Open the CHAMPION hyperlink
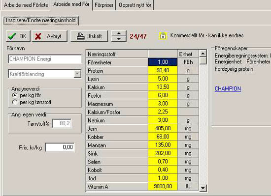Image resolution: width=271 pixels, height=196 pixels. [x=228, y=89]
